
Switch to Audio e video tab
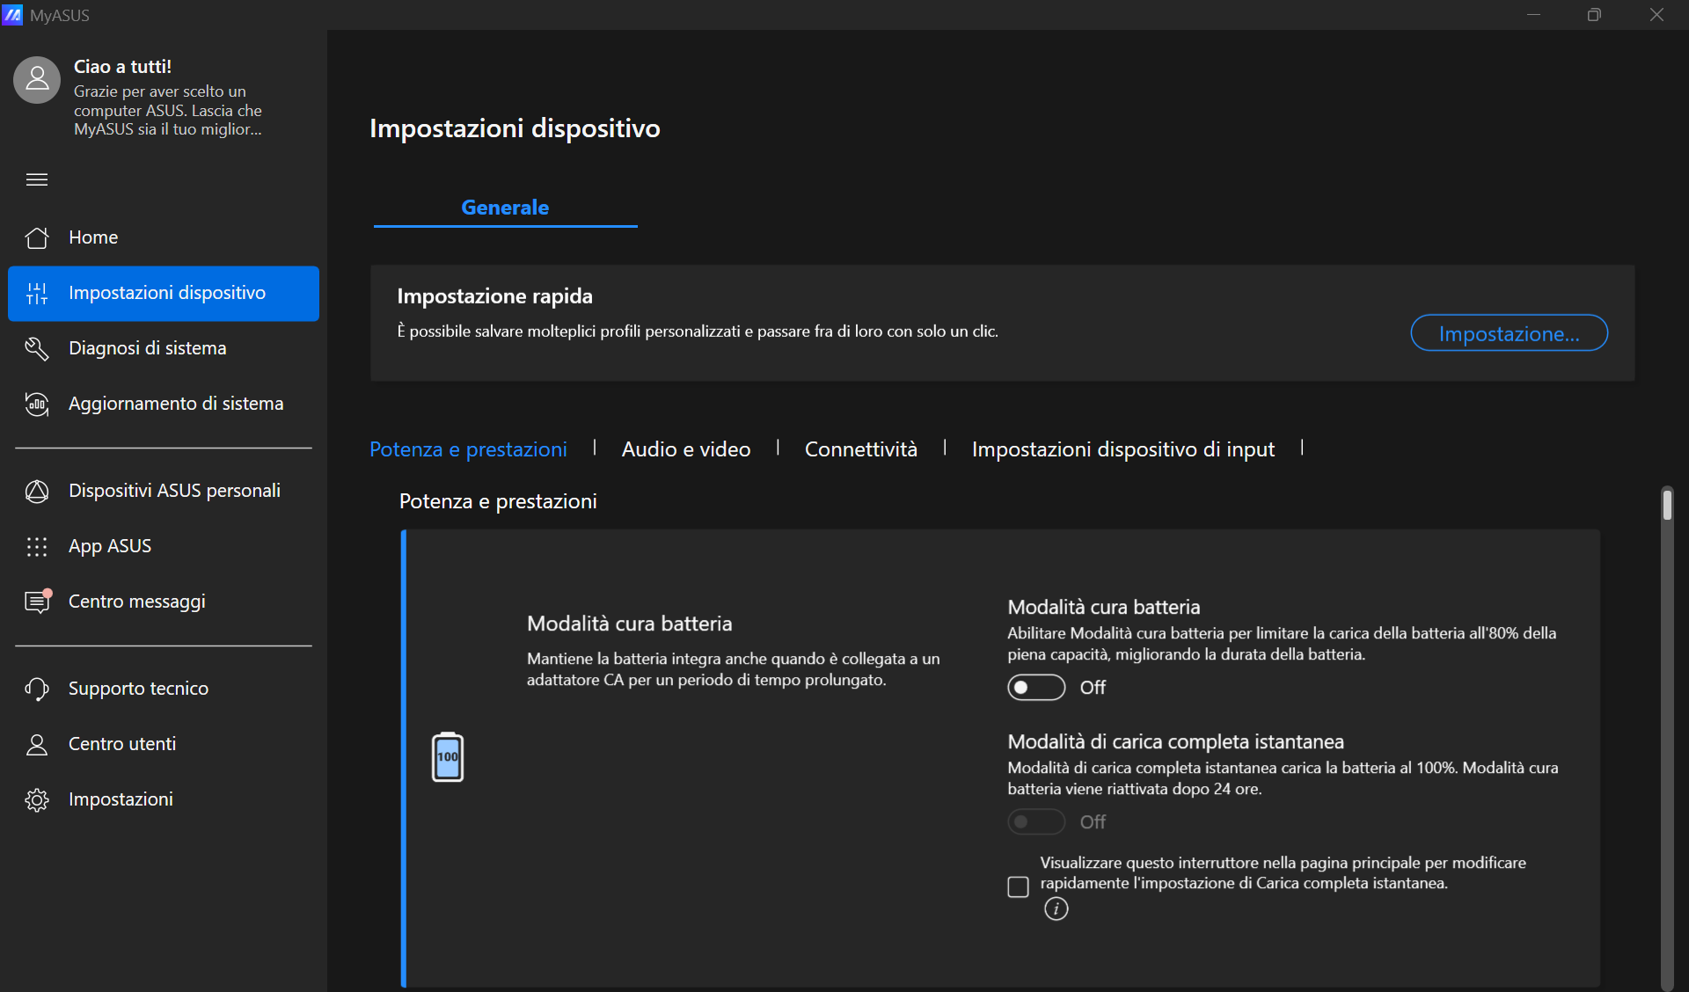tap(686, 449)
